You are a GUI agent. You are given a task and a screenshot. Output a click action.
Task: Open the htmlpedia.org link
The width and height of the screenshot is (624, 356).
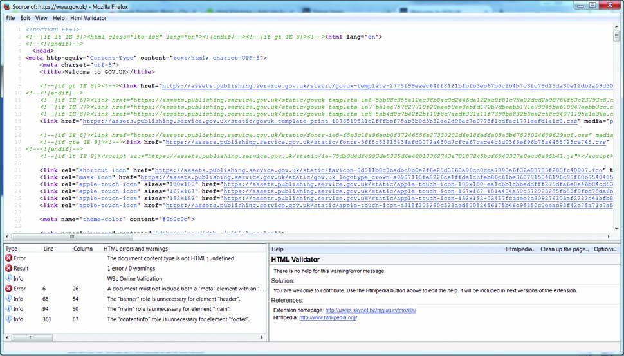pyautogui.click(x=328, y=318)
